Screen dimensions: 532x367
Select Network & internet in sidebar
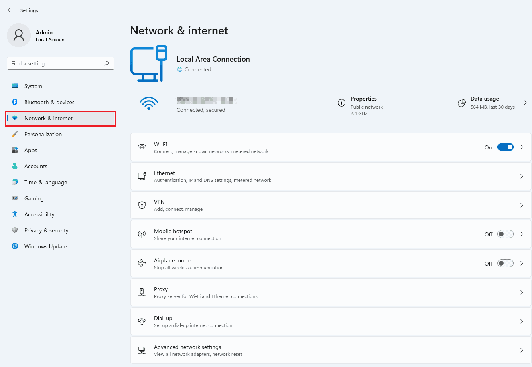click(61, 118)
